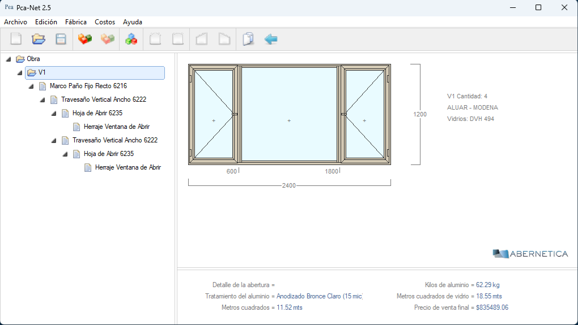This screenshot has width=578, height=325.
Task: Click the left opening sash in the drawing
Action: pyautogui.click(x=214, y=114)
